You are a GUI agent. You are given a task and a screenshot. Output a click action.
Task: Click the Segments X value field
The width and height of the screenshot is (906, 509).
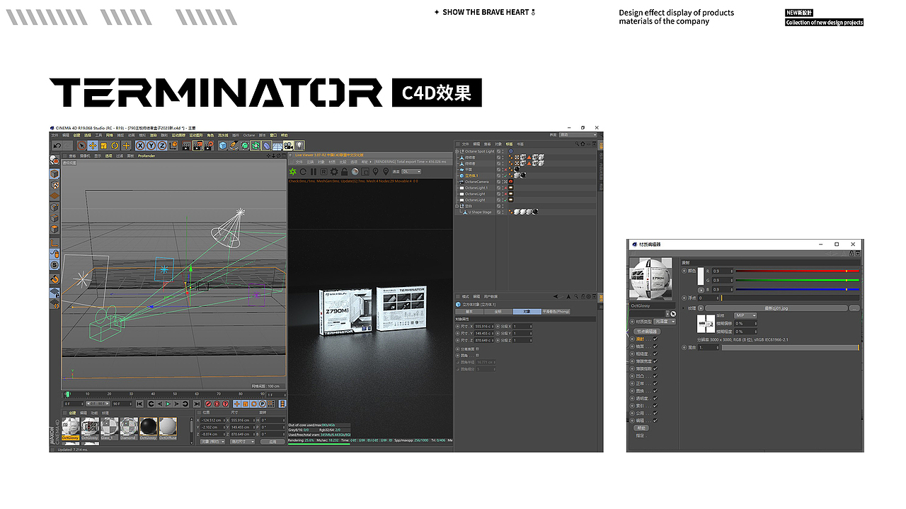coord(522,326)
